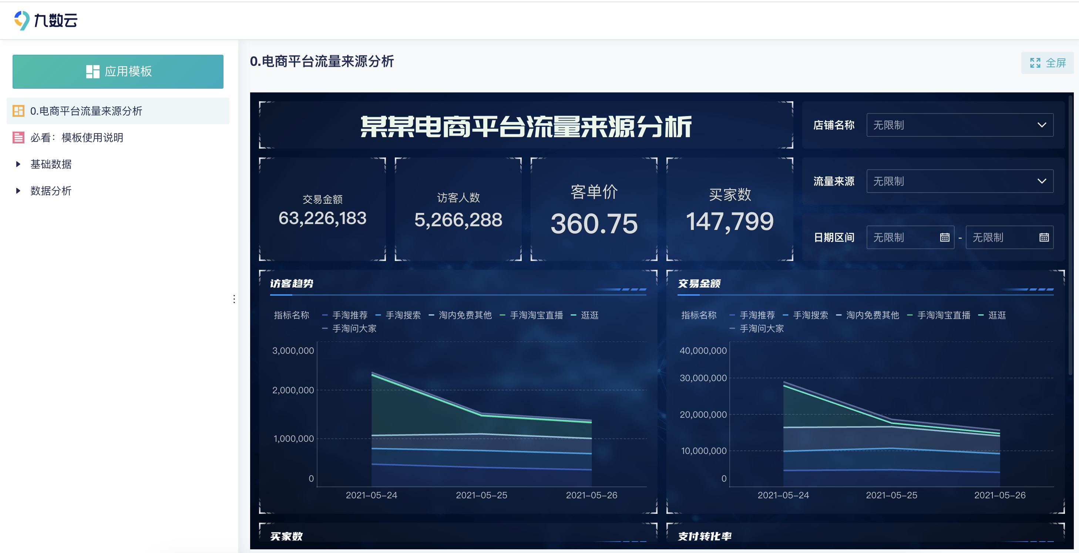Click the pink document icon for 模板使用说明

(19, 138)
